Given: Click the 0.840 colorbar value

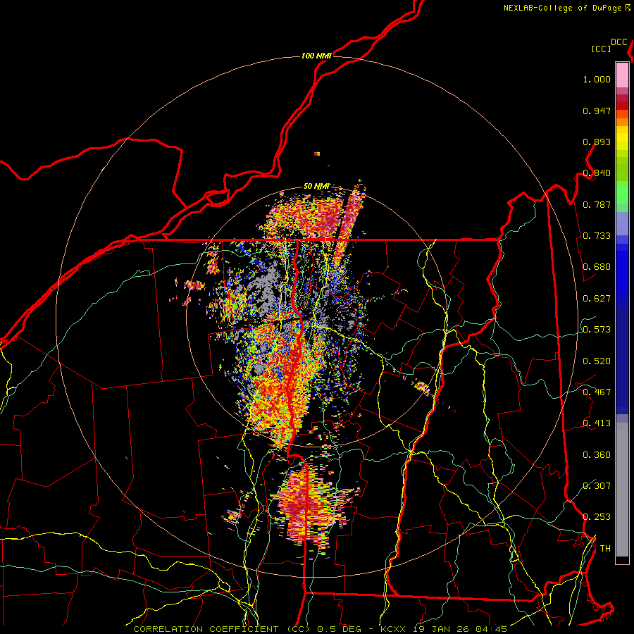Looking at the screenshot, I should click(597, 173).
